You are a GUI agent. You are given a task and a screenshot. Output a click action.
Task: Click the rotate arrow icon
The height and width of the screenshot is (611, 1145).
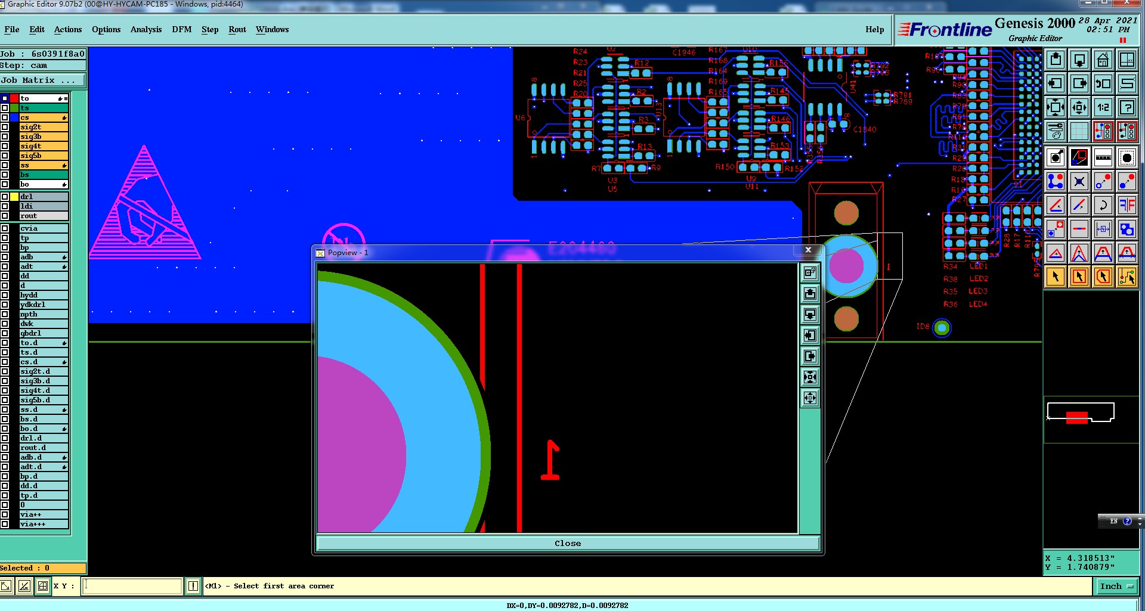[x=1103, y=206]
